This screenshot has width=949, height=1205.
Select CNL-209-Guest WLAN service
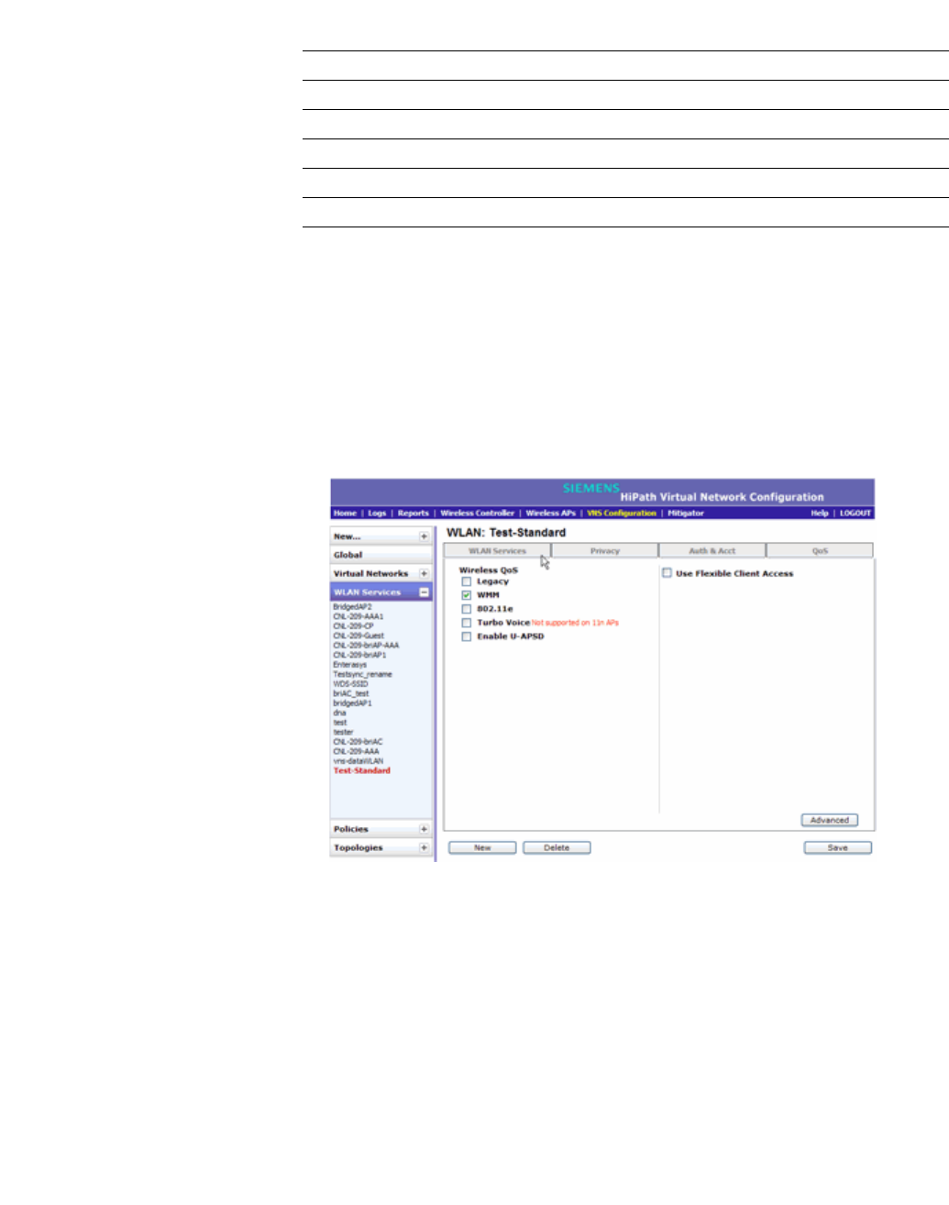359,636
